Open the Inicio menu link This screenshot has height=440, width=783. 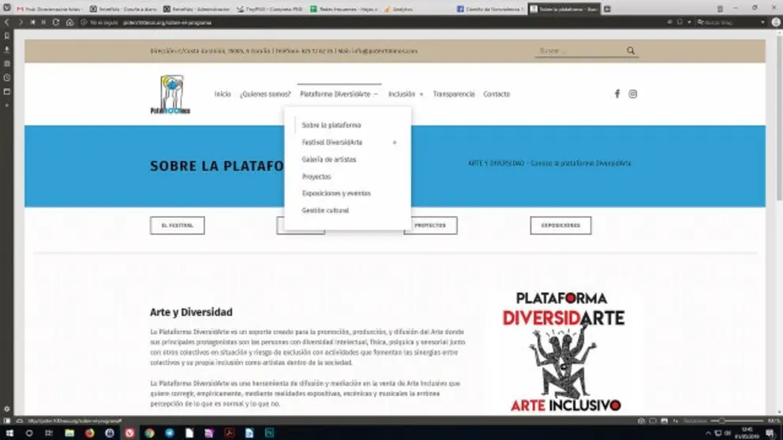(223, 94)
